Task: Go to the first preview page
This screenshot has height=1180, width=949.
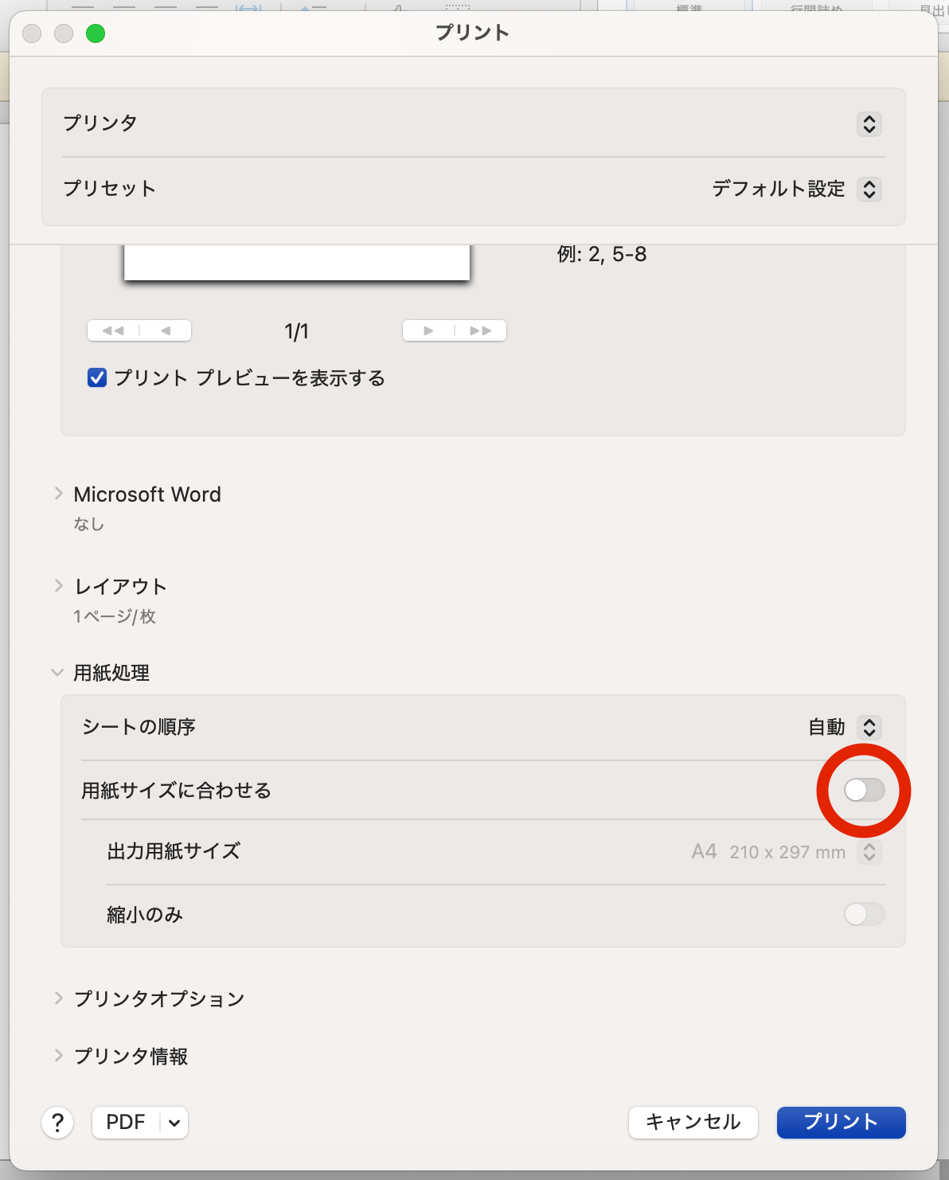Action: pos(114,330)
